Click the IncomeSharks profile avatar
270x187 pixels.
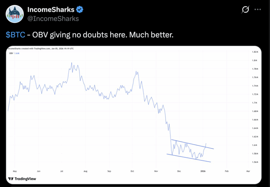click(14, 14)
